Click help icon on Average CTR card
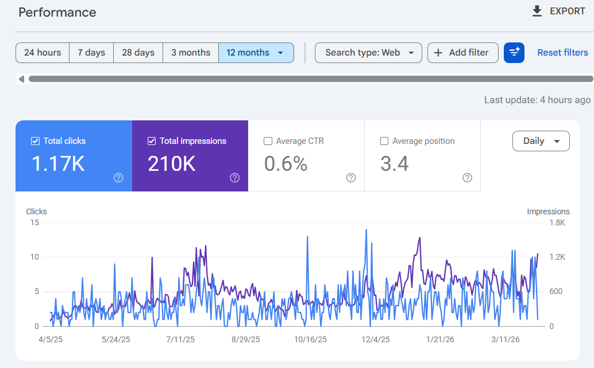This screenshot has height=368, width=594. click(351, 178)
